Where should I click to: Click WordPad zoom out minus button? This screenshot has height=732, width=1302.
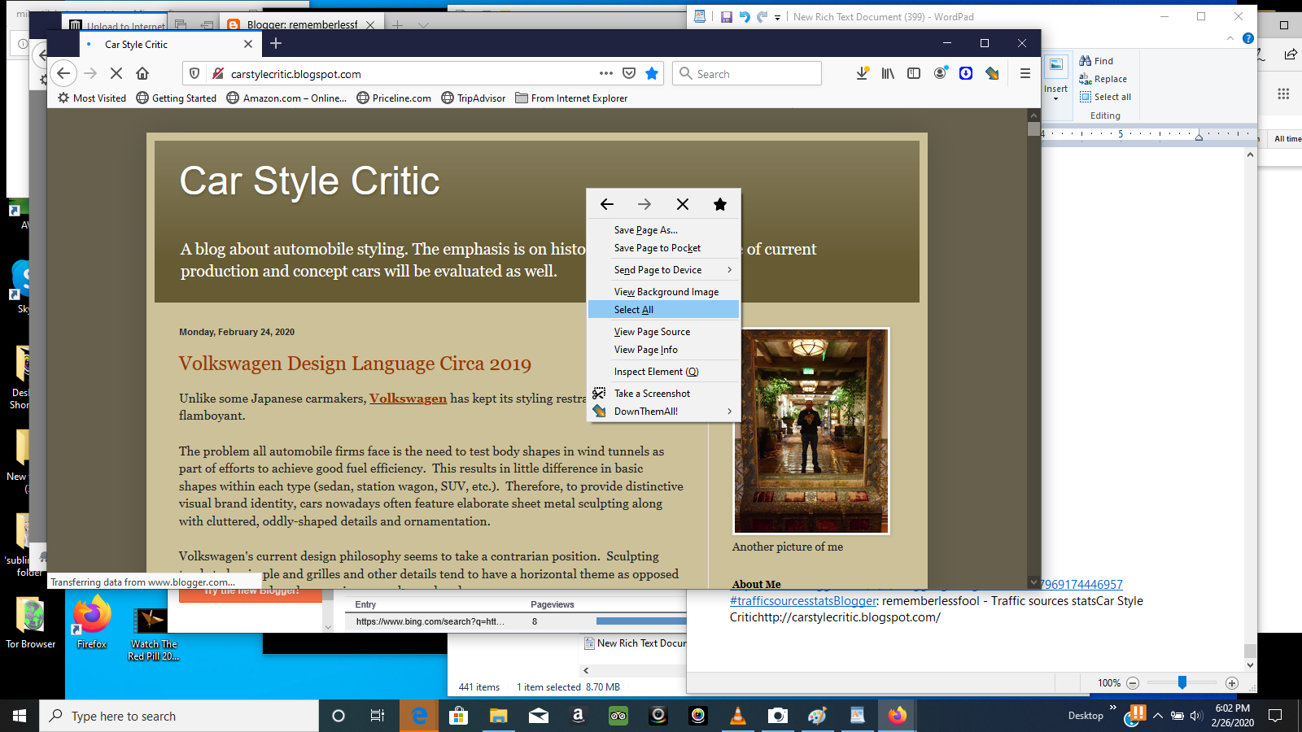1132,683
